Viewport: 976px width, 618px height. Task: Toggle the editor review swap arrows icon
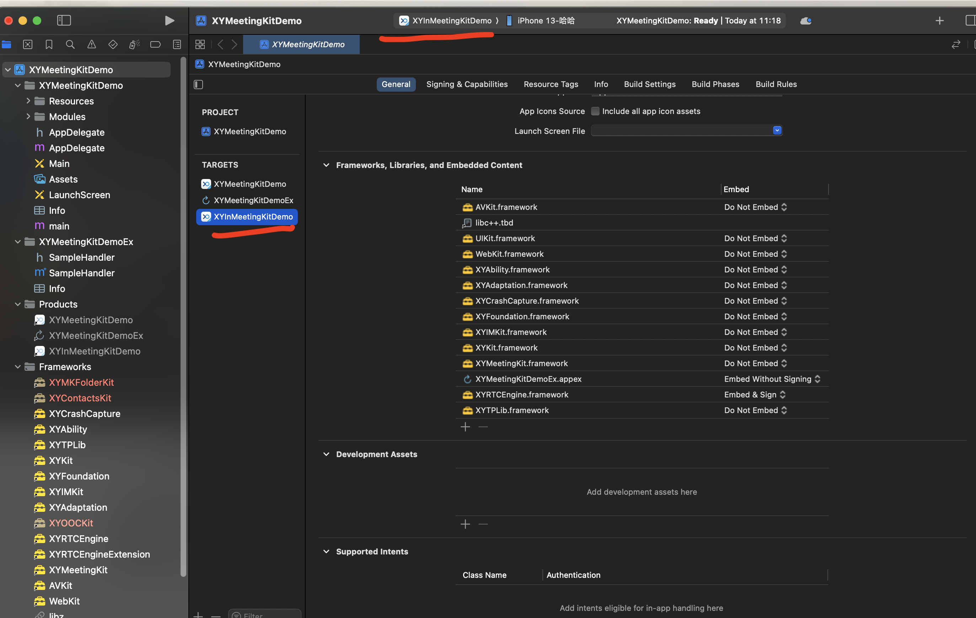click(x=956, y=44)
